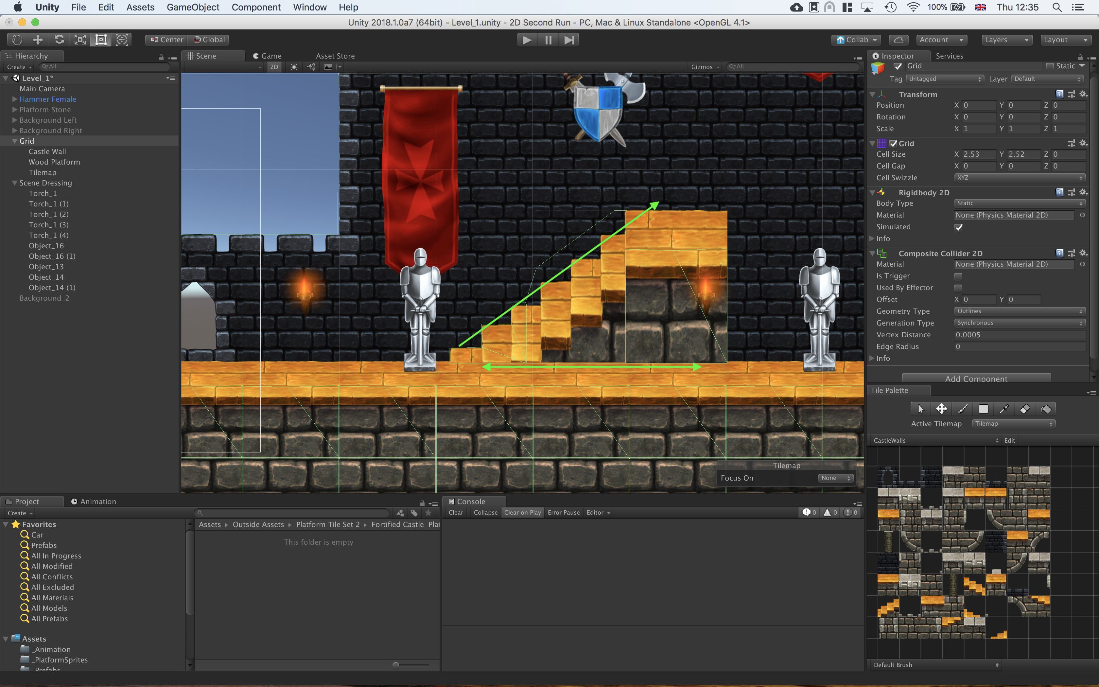The height and width of the screenshot is (687, 1099).
Task: Switch to the Asset Store tab
Action: [x=335, y=55]
